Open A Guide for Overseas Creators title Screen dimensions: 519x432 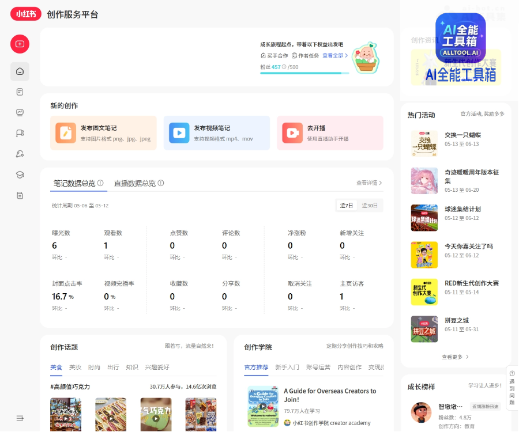point(330,395)
